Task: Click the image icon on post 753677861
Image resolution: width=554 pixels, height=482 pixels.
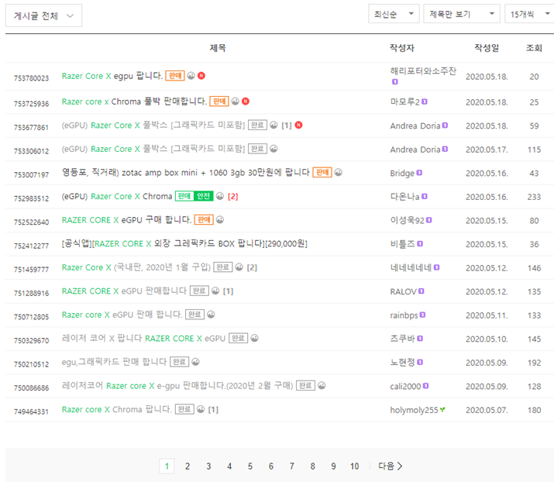Action: pyautogui.click(x=274, y=125)
